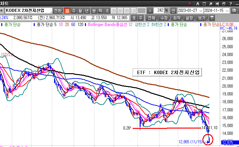
Task: Open the 전환 switch dropdown
Action: (x=58, y=11)
